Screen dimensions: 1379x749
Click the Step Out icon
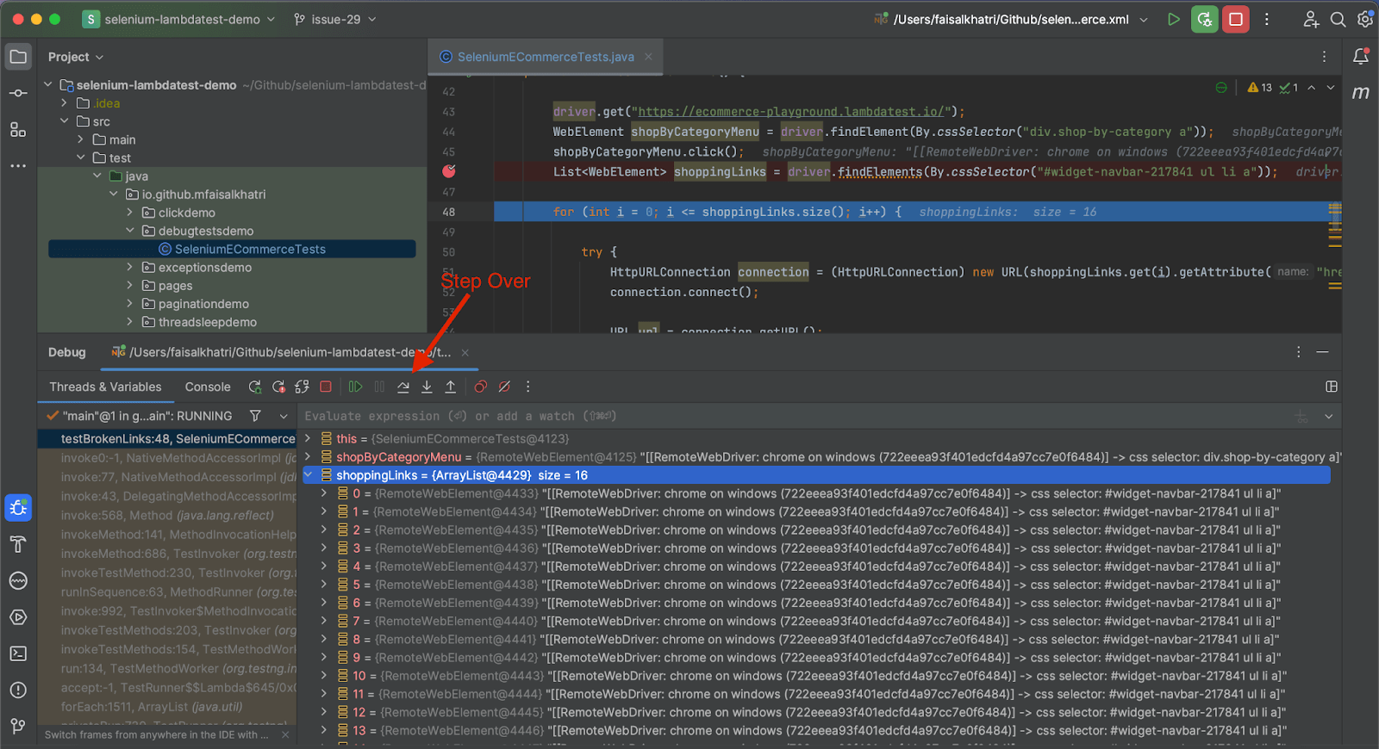pyautogui.click(x=450, y=387)
